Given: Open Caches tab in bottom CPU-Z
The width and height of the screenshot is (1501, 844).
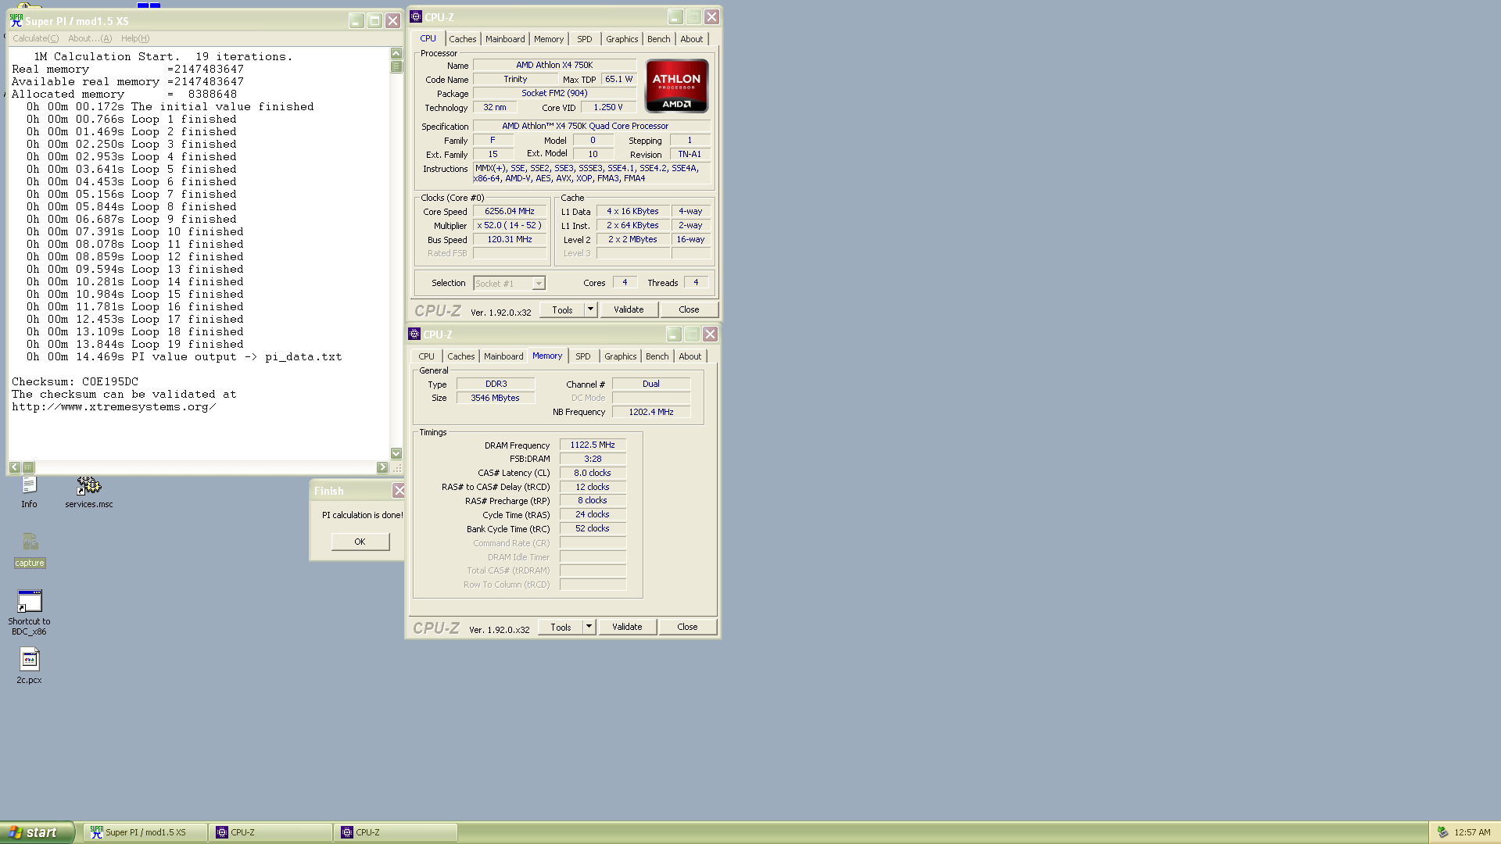Looking at the screenshot, I should click(460, 356).
